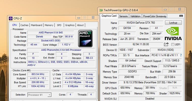Click the Package value Socket AM3 (938)
Viewport: 192px width, 101px height.
coord(51,41)
